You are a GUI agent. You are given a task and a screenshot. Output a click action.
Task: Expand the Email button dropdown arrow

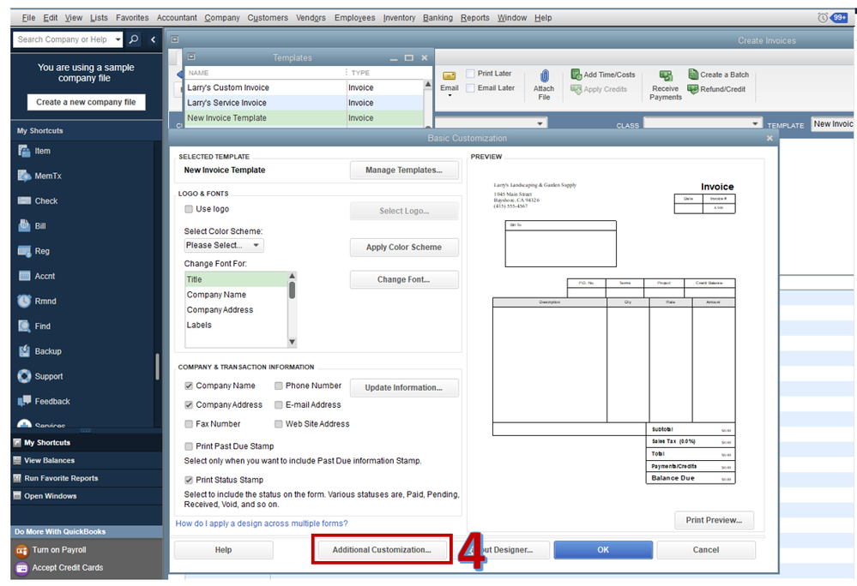tap(450, 96)
